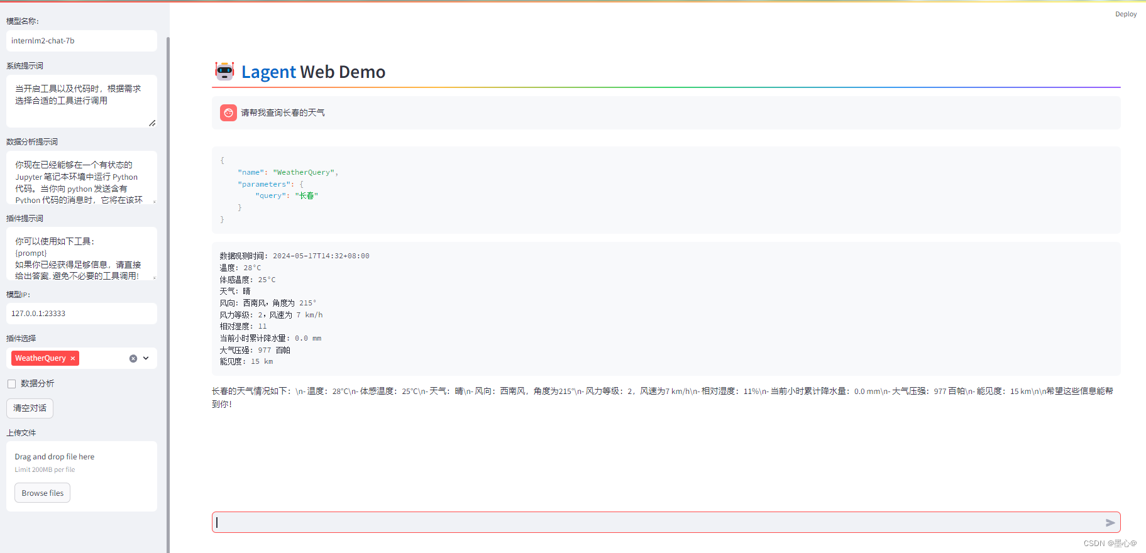The image size is (1146, 553).
Task: Click the Drag and drop file here zone
Action: coord(82,476)
